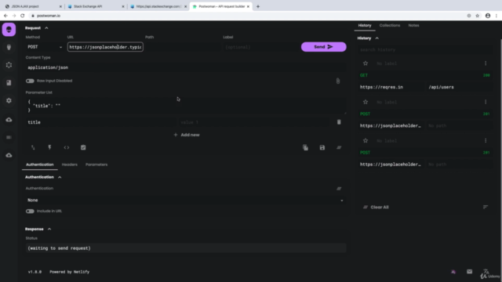The width and height of the screenshot is (502, 282).
Task: Open options menu for first POST history entry
Action: pyautogui.click(x=486, y=102)
